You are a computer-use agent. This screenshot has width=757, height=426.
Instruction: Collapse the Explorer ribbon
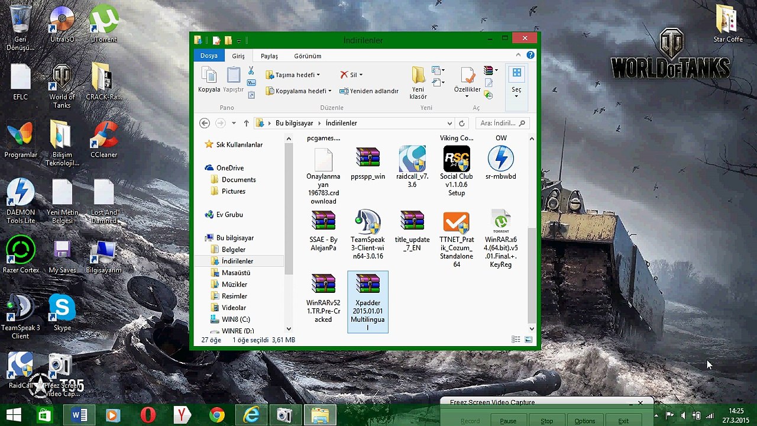[x=519, y=56]
